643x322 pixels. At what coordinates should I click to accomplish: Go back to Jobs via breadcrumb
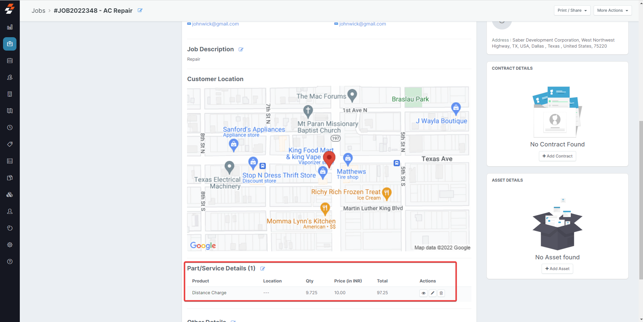[38, 11]
